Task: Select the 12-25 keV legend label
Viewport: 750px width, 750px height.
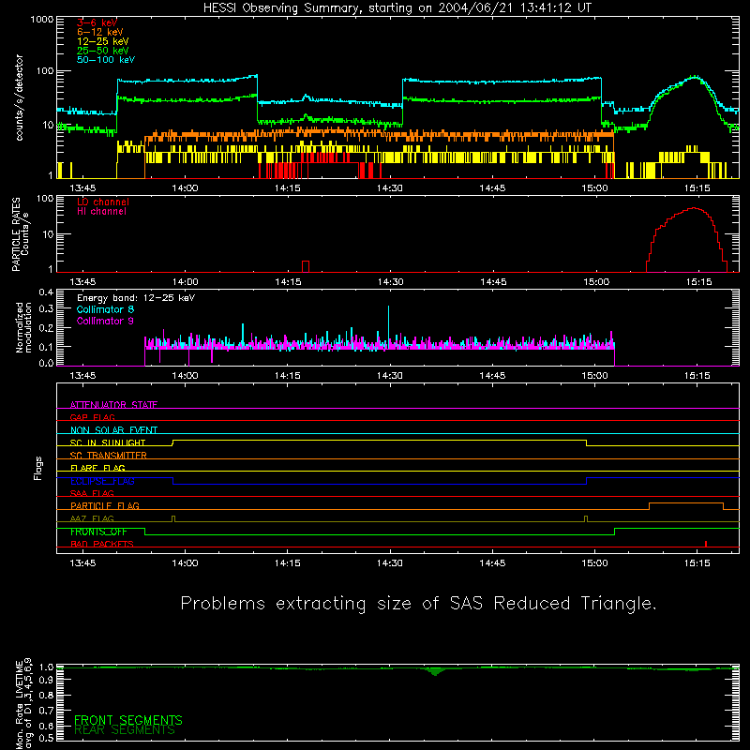Action: click(x=103, y=41)
